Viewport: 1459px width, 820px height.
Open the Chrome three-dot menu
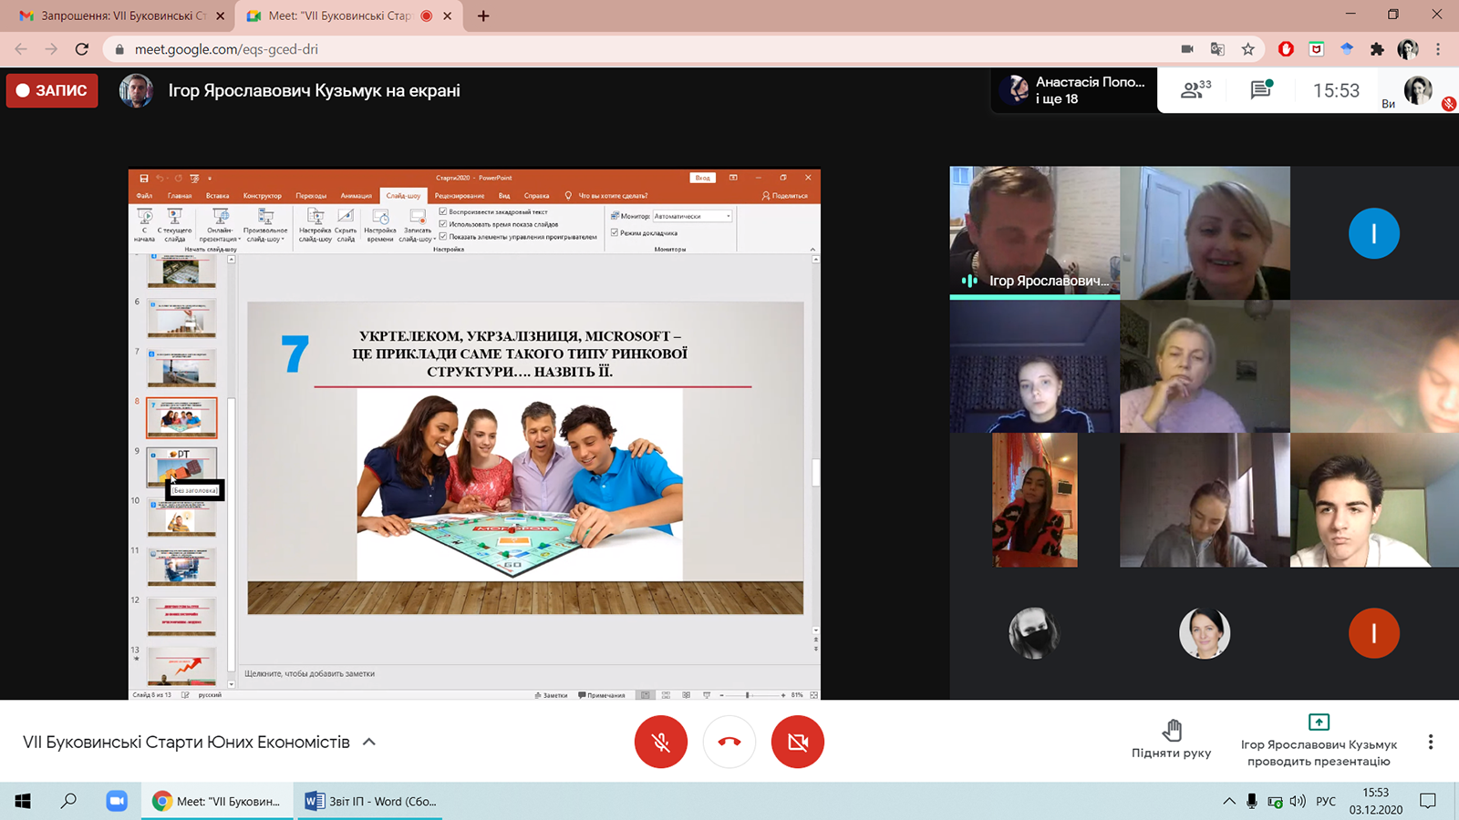point(1438,49)
